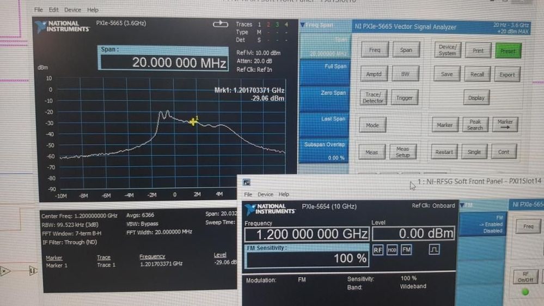The height and width of the screenshot is (306, 544).
Task: Toggle the FM modulation icon
Action: (406, 249)
